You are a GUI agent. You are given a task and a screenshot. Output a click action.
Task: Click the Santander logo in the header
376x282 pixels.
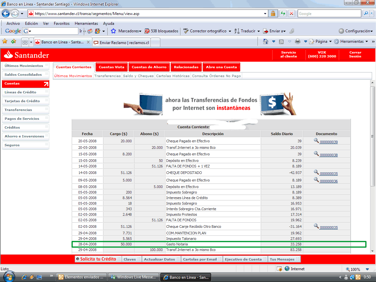26,55
